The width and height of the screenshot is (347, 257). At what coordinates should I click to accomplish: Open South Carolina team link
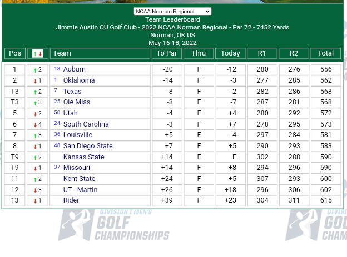[86, 124]
